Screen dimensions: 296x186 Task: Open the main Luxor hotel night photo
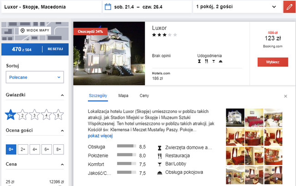coord(109,54)
